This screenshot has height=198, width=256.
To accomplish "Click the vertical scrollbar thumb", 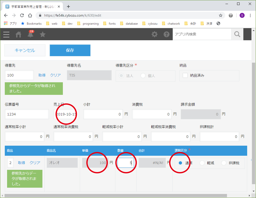I will point(253,123).
